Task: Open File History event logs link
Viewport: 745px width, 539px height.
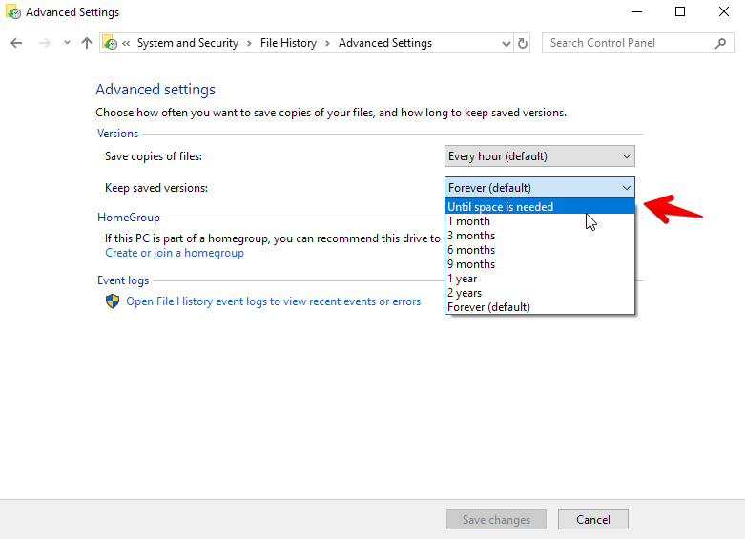Action: 273,301
